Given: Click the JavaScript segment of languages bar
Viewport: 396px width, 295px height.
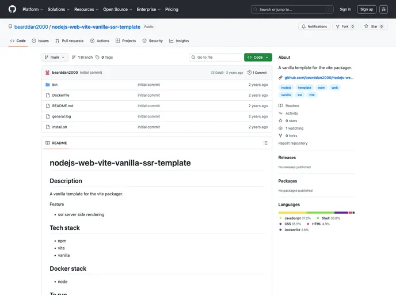Looking at the screenshot, I should pyautogui.click(x=292, y=213).
